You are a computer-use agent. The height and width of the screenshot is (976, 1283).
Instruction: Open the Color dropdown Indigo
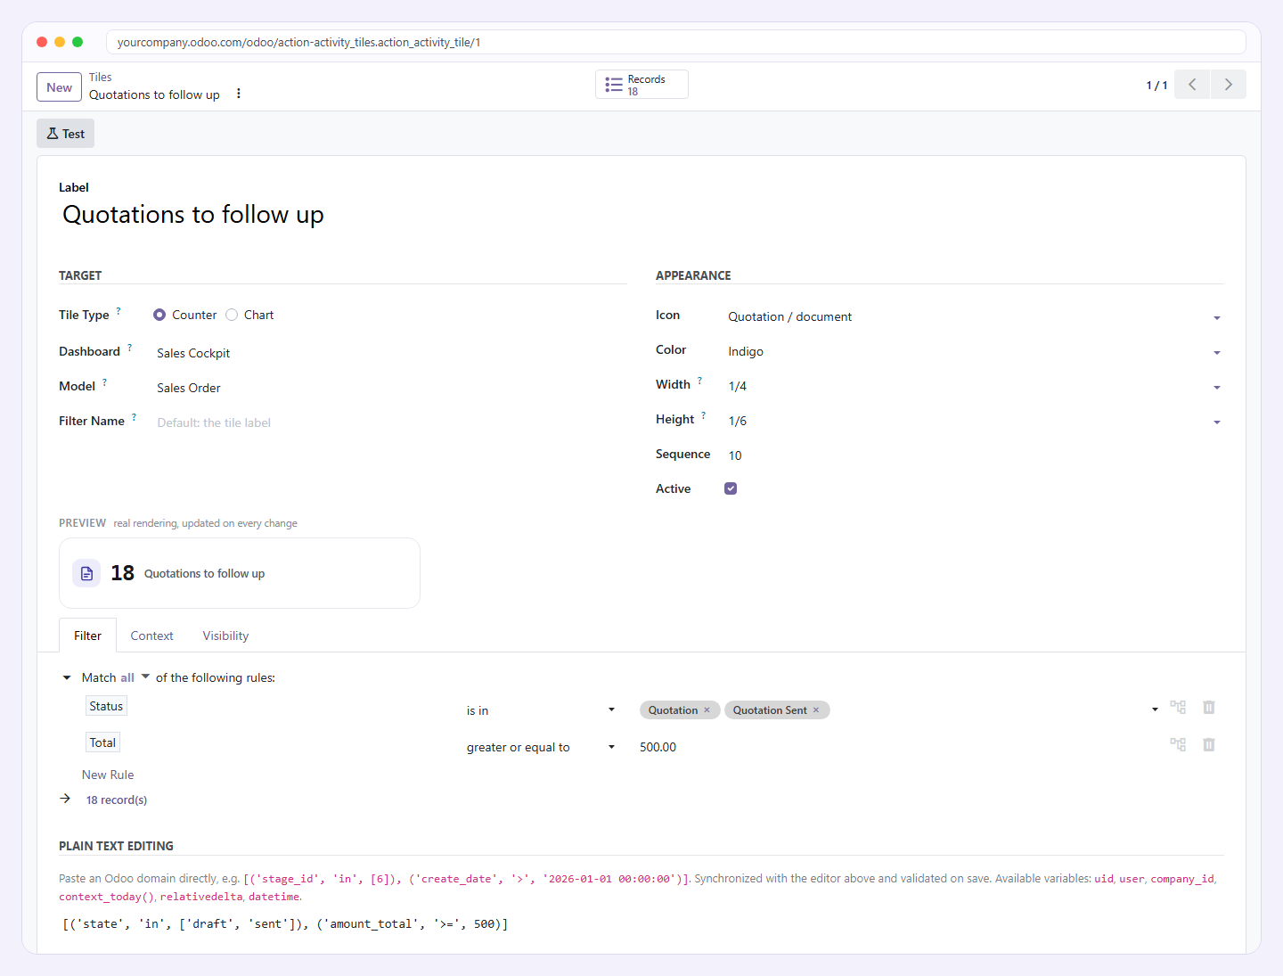tap(975, 351)
